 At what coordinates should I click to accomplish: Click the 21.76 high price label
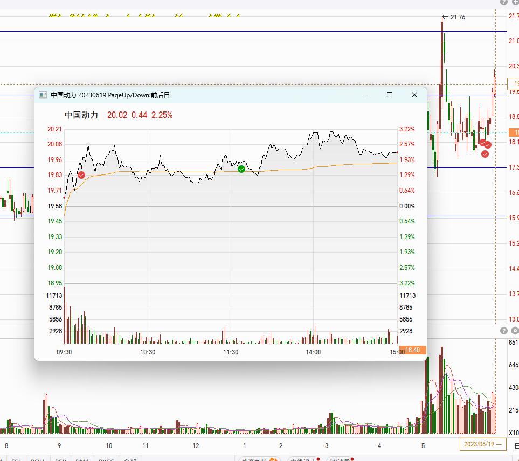click(x=458, y=17)
